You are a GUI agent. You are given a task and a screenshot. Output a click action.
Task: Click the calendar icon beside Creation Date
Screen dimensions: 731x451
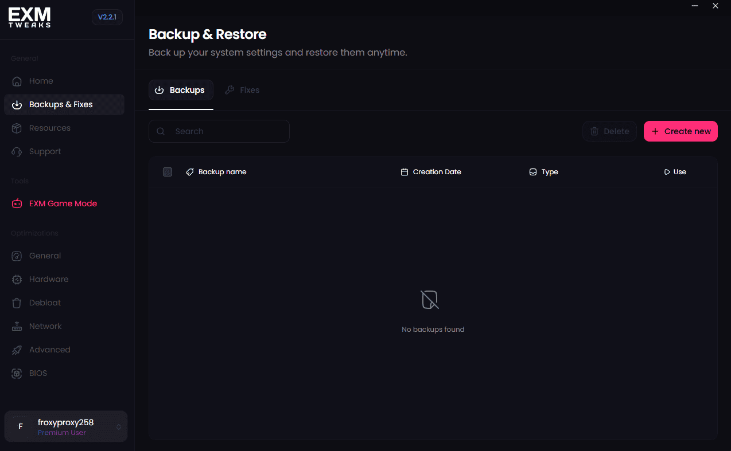tap(405, 172)
